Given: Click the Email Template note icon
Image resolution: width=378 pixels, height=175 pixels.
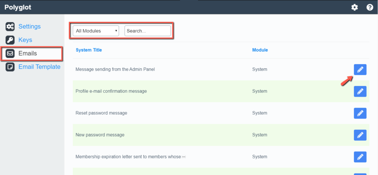Looking at the screenshot, I should [10, 67].
